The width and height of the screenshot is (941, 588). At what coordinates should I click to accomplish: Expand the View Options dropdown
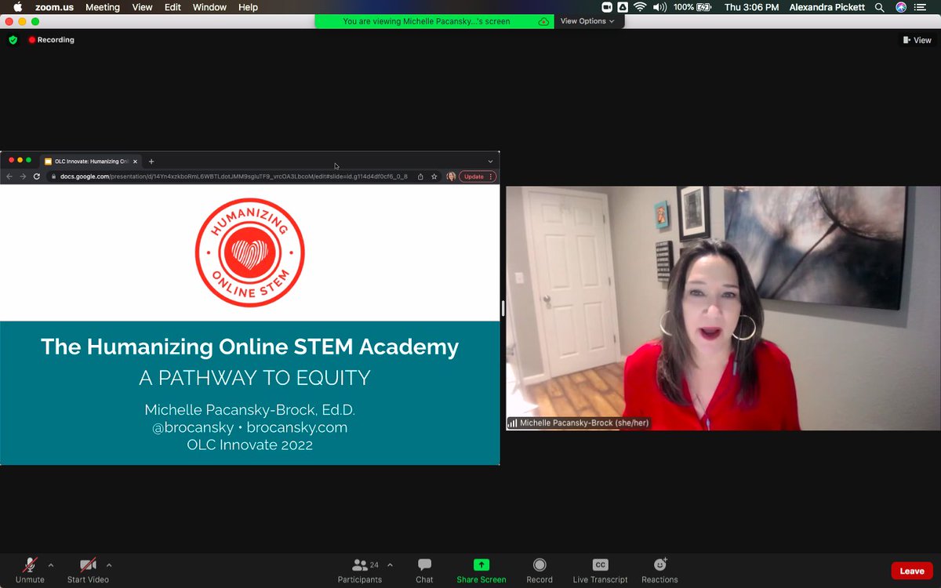588,21
